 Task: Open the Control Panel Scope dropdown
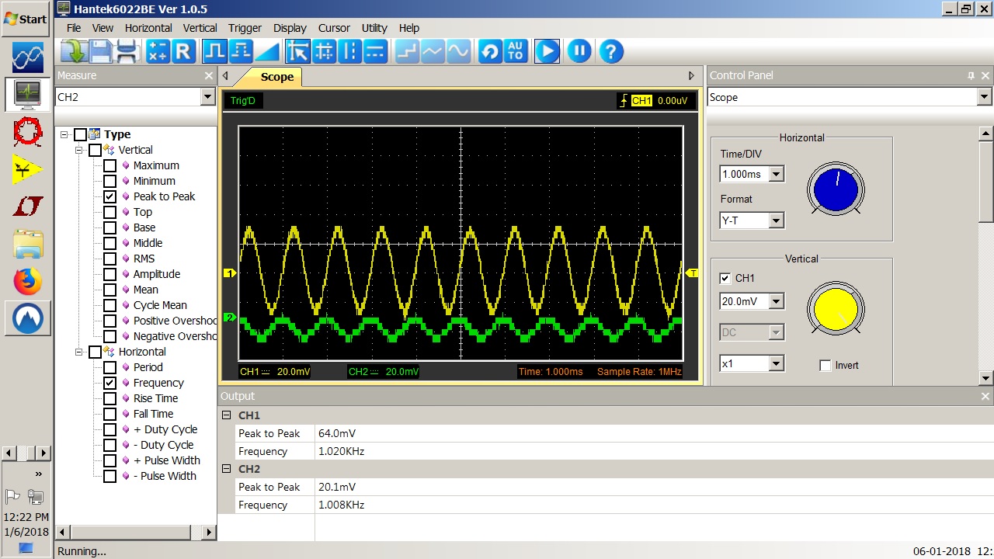[x=985, y=97]
